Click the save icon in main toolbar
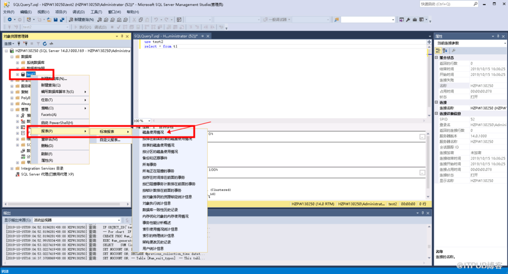Image resolution: width=508 pixels, height=274 pixels. (x=55, y=19)
